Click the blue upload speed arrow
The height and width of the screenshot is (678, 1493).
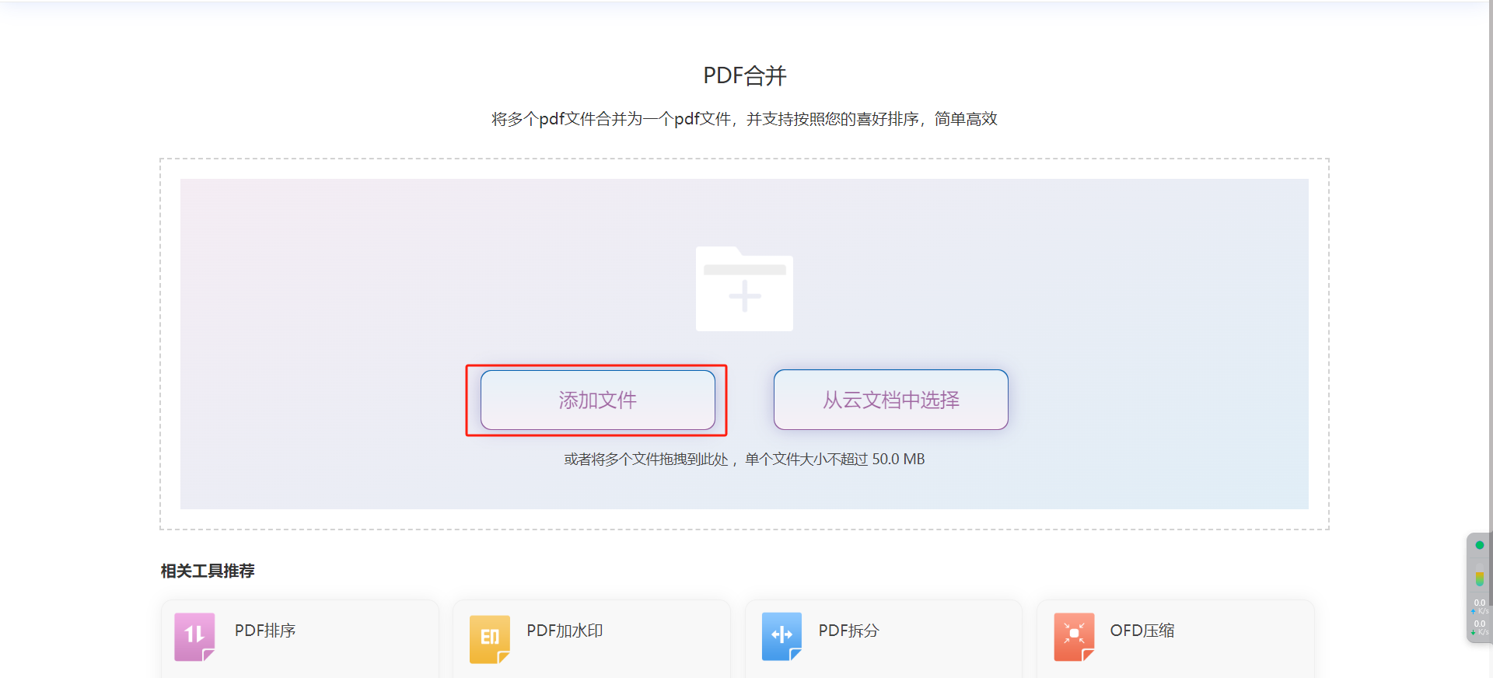click(x=1473, y=612)
